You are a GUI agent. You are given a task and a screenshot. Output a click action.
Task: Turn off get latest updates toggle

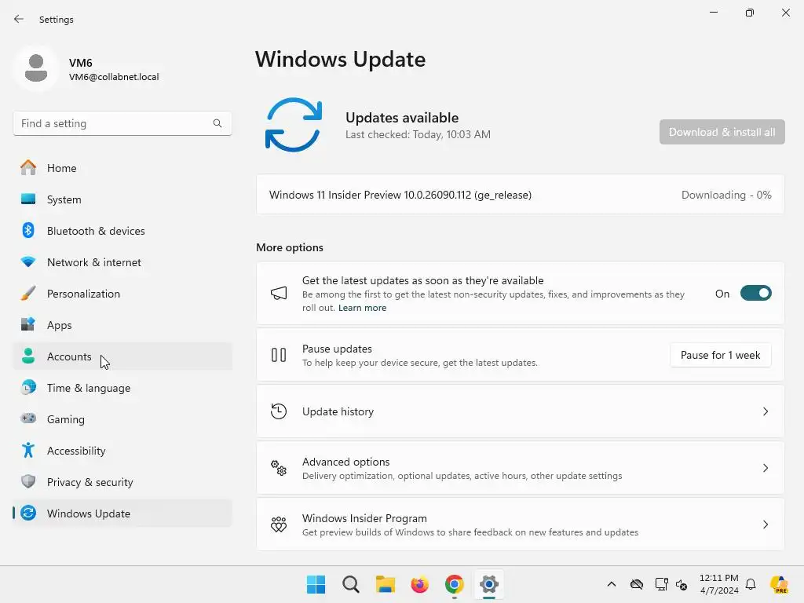[x=756, y=294]
